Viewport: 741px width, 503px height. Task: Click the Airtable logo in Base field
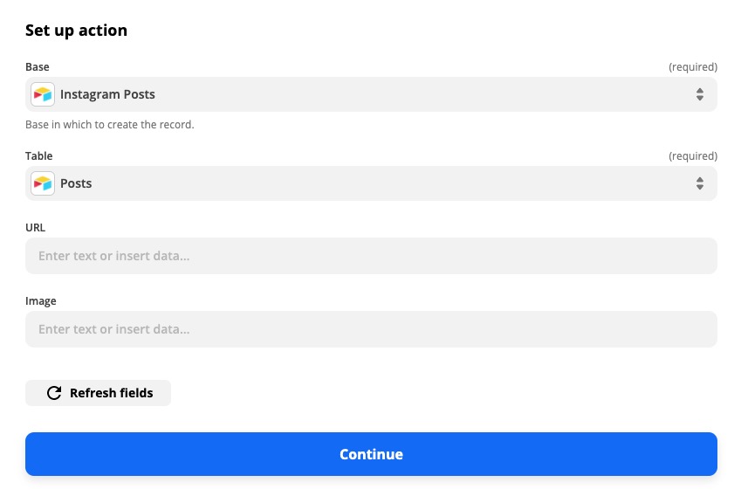43,94
